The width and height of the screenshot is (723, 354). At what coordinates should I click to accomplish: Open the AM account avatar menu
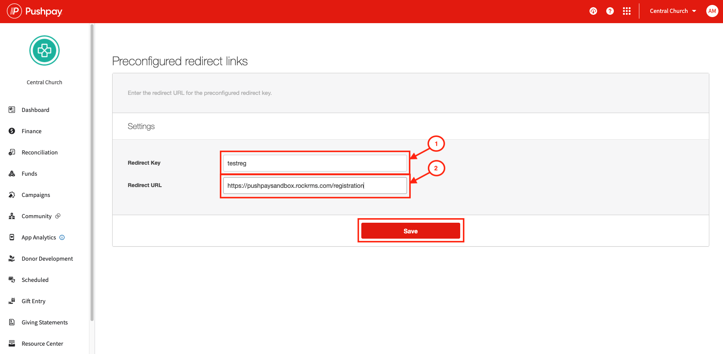[712, 11]
